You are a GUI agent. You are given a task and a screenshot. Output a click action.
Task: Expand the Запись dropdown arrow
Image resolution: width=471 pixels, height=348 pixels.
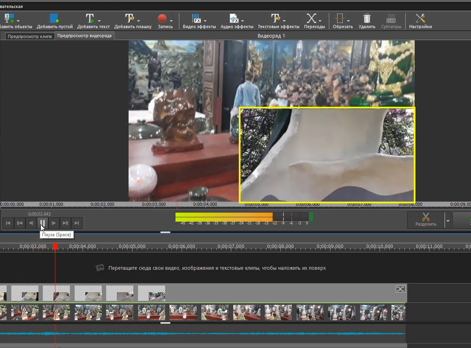(172, 20)
